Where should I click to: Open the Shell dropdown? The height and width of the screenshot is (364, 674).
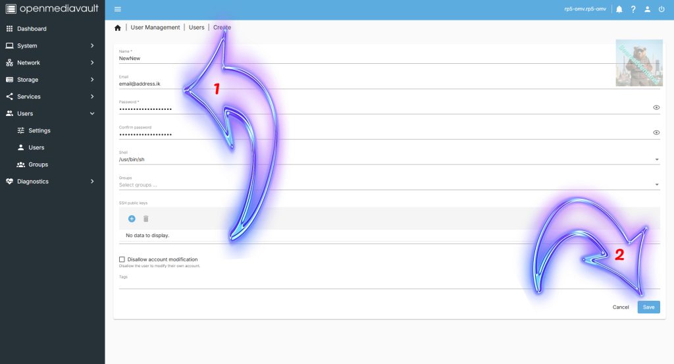(388, 159)
